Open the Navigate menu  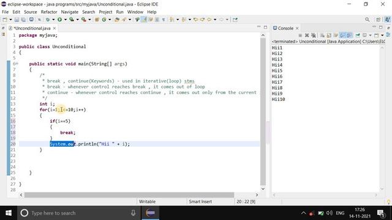(69, 12)
